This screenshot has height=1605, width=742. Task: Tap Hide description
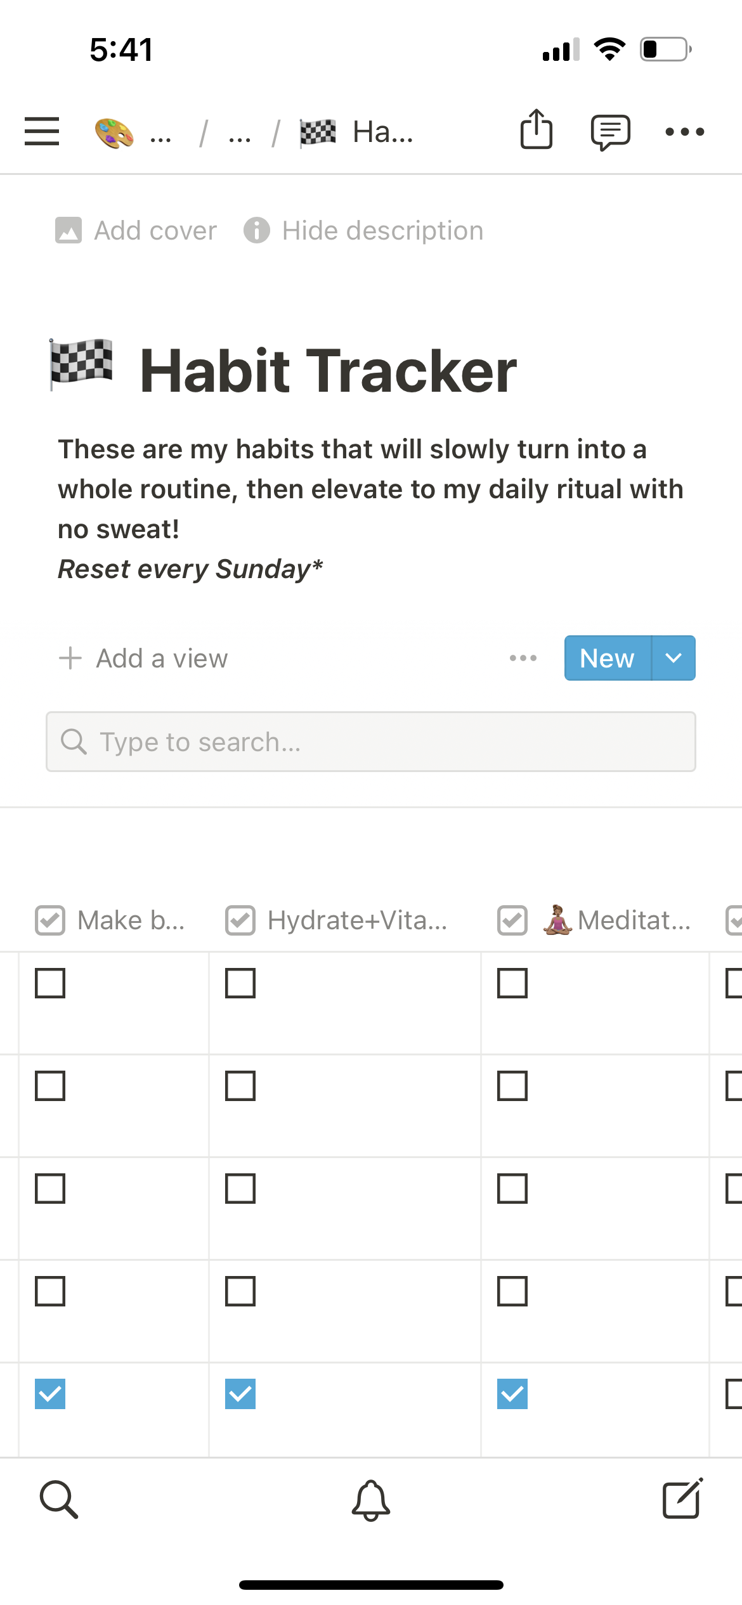pos(364,231)
